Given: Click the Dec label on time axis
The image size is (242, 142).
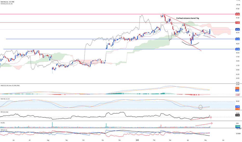Looking at the screenshot, I should [119, 140].
